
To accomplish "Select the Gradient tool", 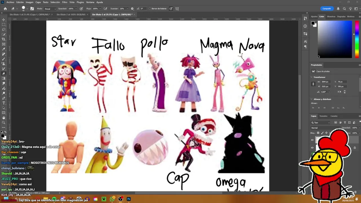I will (4, 78).
